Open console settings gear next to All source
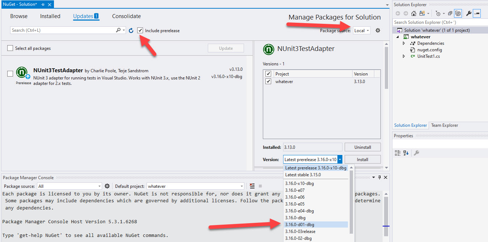 click(x=107, y=186)
